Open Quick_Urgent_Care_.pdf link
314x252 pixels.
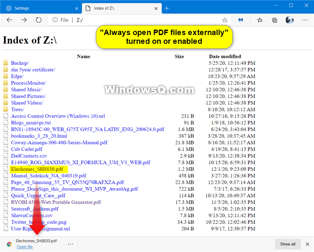click(x=38, y=195)
